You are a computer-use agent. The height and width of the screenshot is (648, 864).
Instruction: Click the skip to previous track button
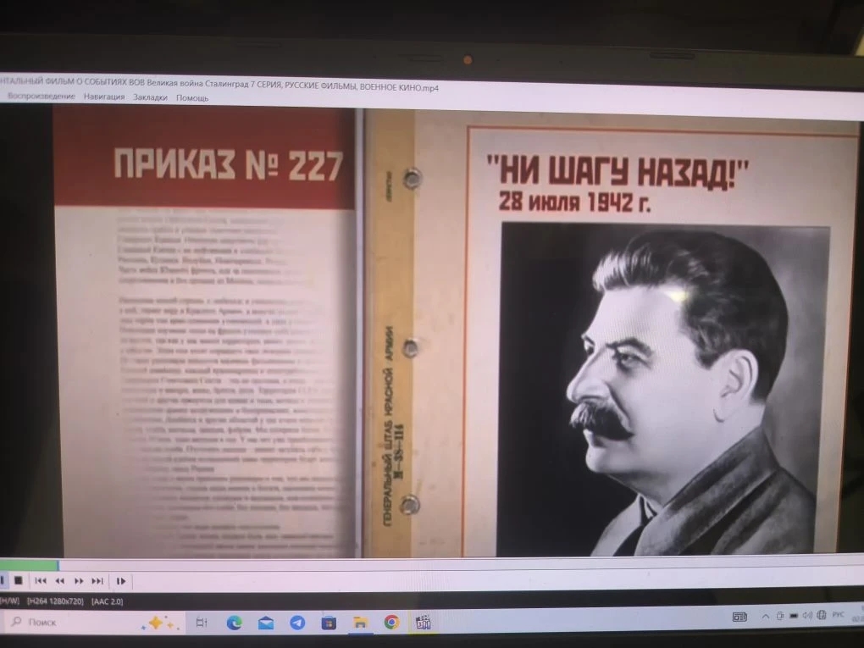click(x=40, y=581)
